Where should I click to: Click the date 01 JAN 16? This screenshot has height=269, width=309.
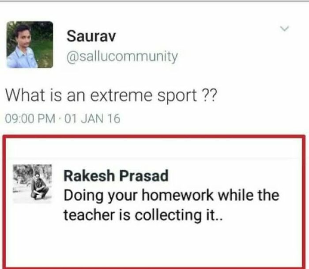pyautogui.click(x=92, y=119)
